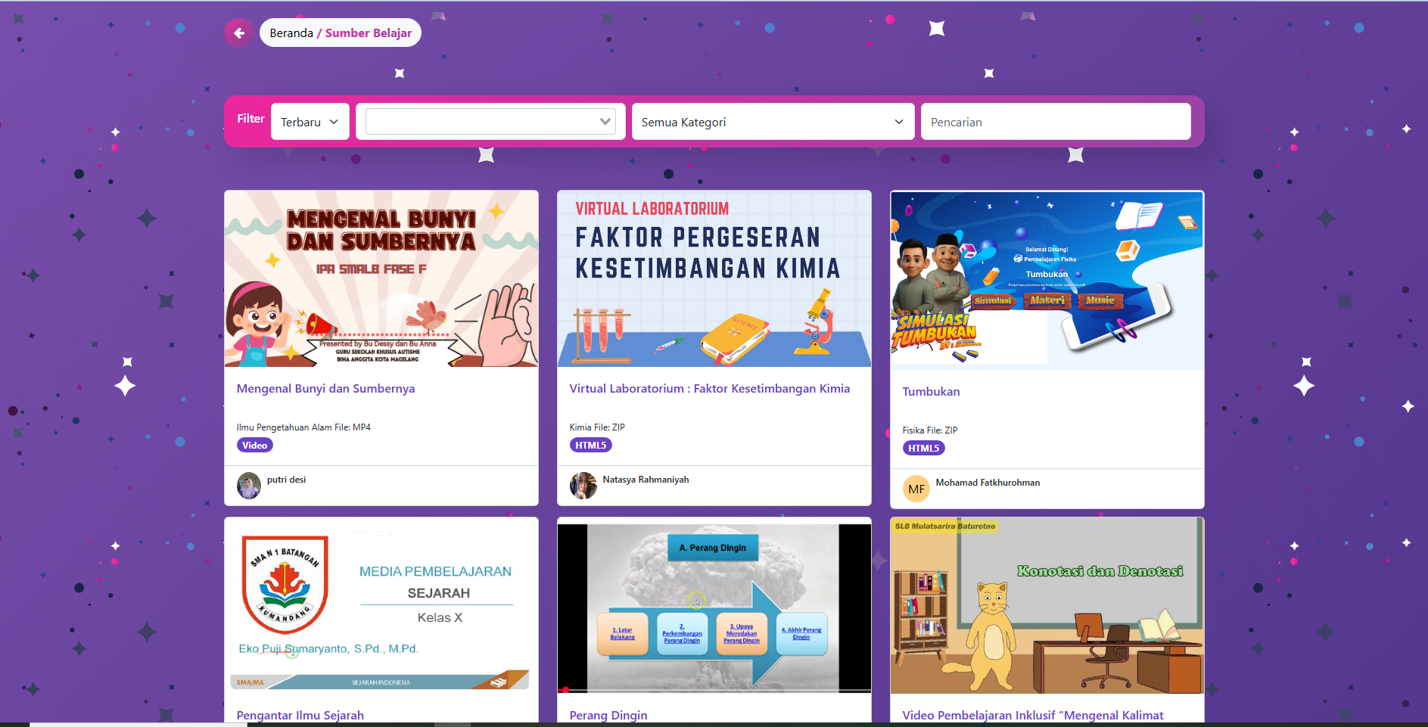1428x727 pixels.
Task: Expand the Terbaru sort dropdown
Action: (310, 122)
